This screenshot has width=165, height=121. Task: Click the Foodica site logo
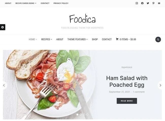tap(82, 19)
